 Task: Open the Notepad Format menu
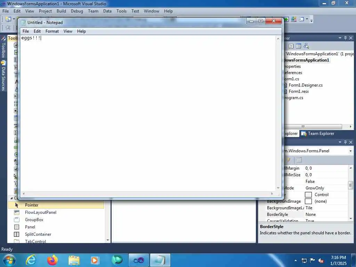click(52, 31)
